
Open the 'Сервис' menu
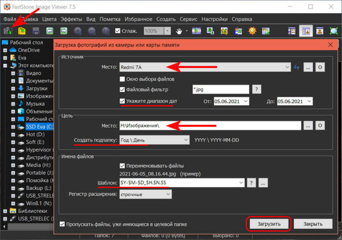click(x=189, y=19)
